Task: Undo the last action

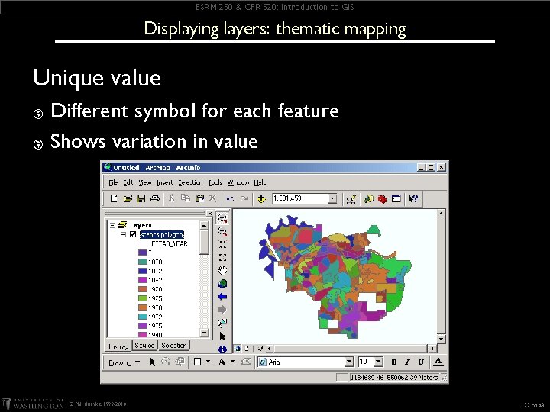Action: (230, 198)
